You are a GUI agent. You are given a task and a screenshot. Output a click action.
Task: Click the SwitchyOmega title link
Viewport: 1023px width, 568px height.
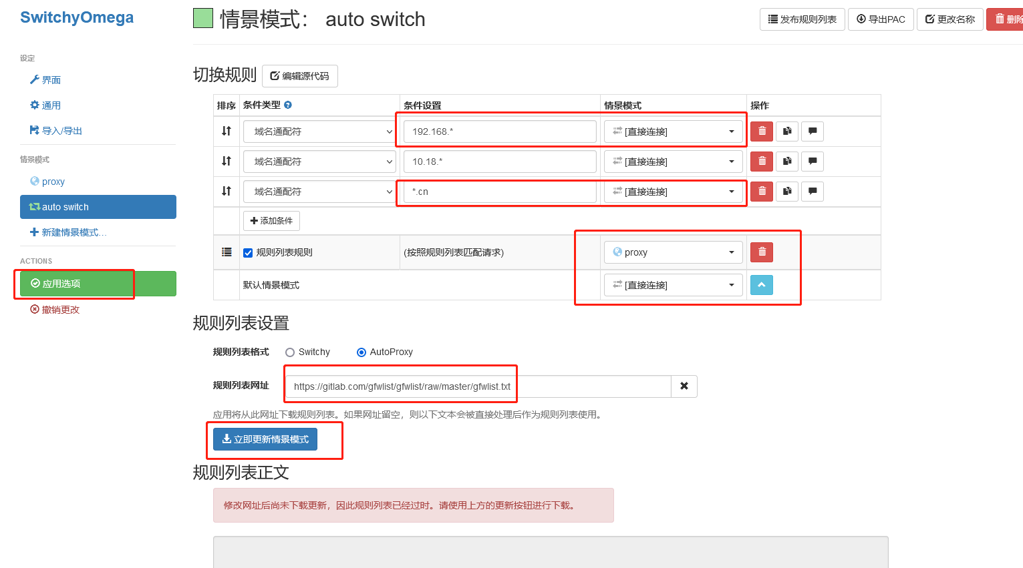(x=77, y=17)
